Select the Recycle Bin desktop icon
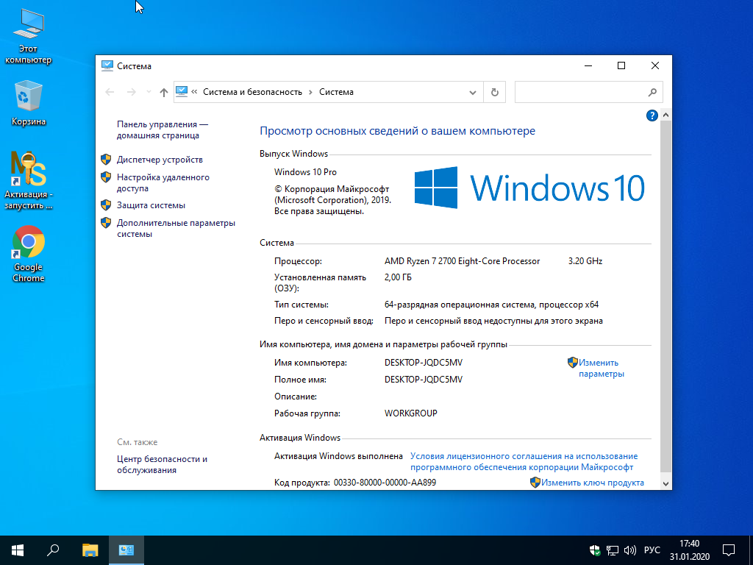This screenshot has height=565, width=753. (29, 103)
